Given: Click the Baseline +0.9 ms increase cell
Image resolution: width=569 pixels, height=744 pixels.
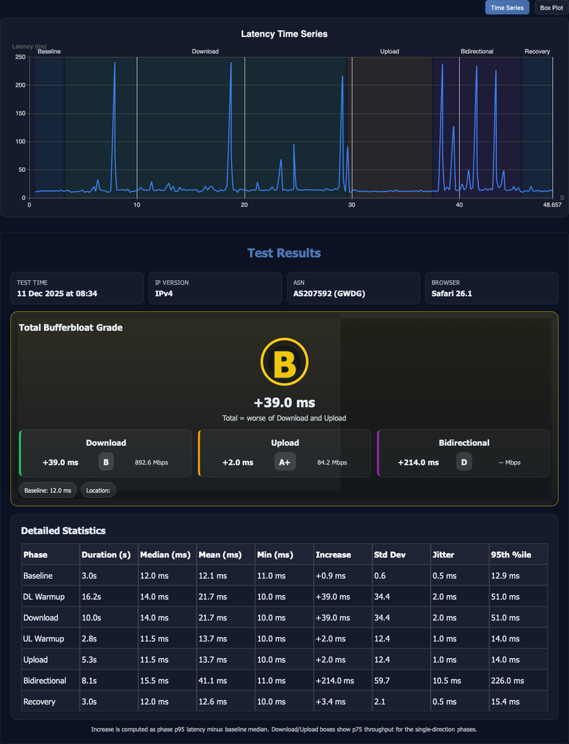Looking at the screenshot, I should [x=342, y=576].
